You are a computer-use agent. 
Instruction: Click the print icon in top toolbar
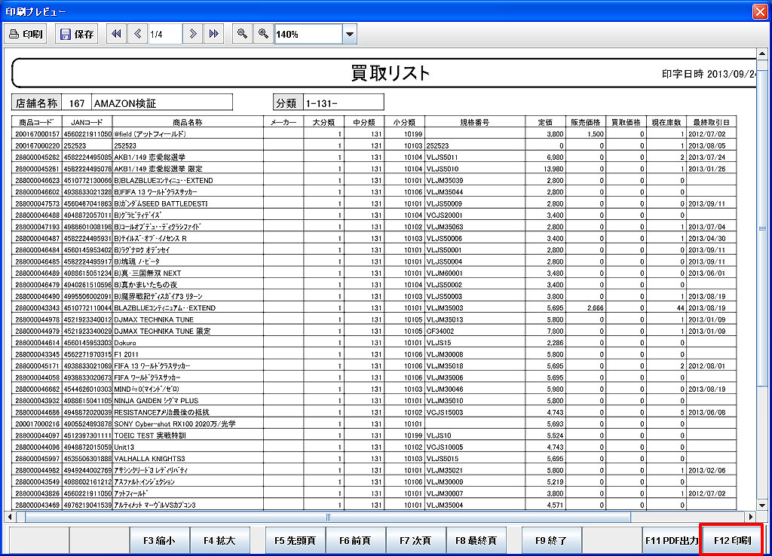click(26, 34)
